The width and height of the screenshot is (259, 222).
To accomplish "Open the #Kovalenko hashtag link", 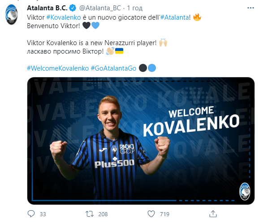I will [64, 17].
